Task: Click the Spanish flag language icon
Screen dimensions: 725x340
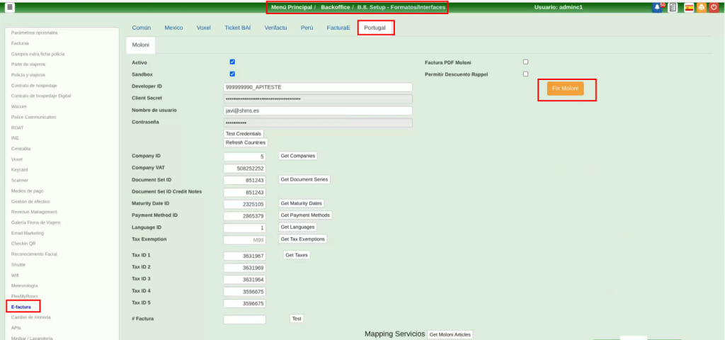Action: pos(689,7)
